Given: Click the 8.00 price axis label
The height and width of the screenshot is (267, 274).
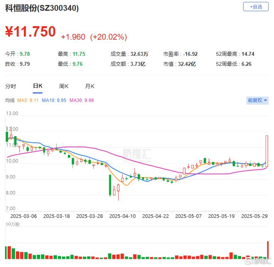Looking at the screenshot, I should (x=10, y=193).
